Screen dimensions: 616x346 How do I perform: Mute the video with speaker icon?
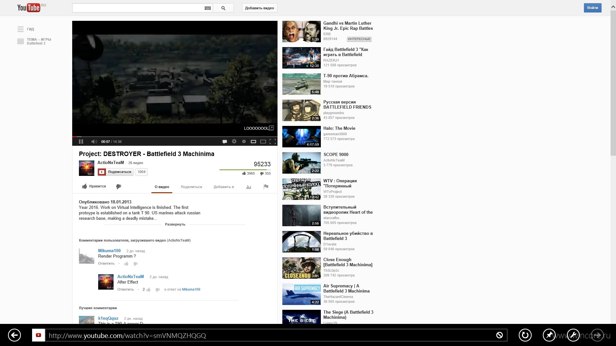tap(94, 142)
